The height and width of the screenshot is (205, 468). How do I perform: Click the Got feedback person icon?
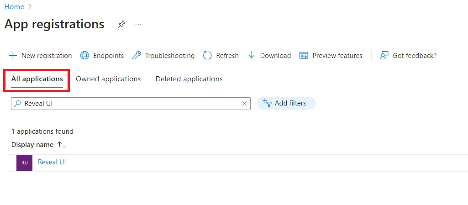click(384, 56)
